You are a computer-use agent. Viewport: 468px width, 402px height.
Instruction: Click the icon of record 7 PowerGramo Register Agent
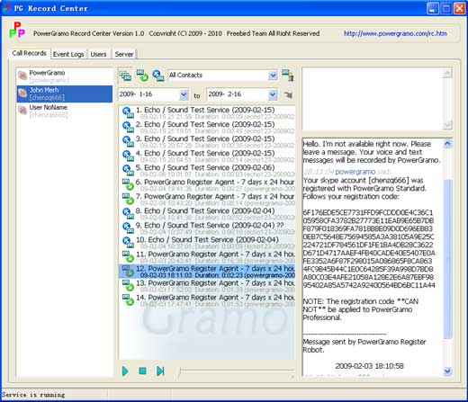128,199
